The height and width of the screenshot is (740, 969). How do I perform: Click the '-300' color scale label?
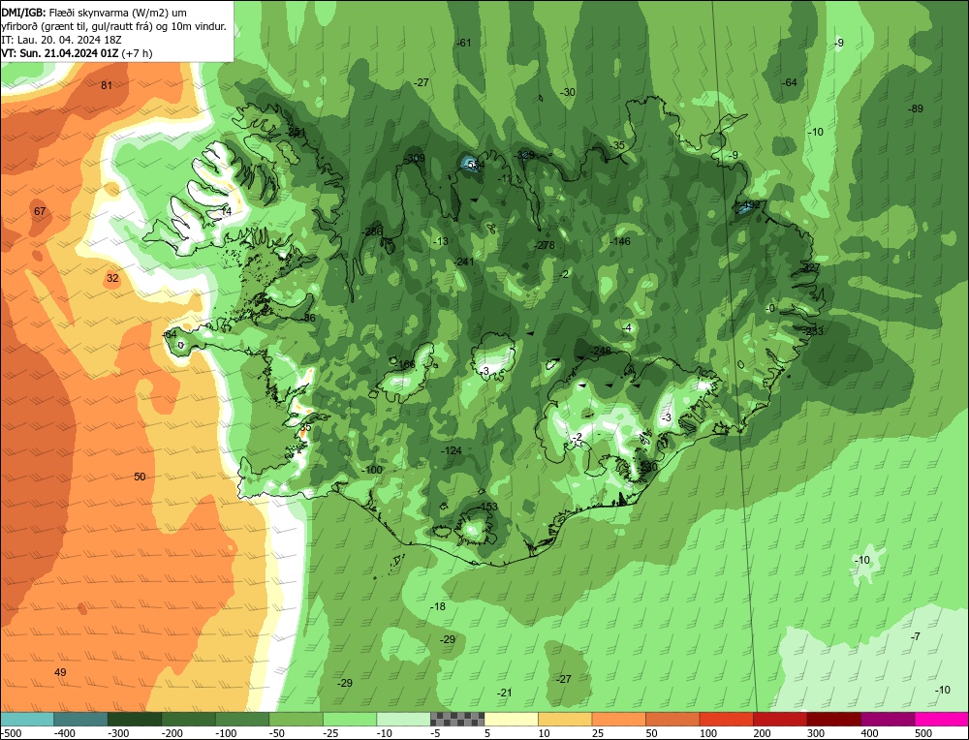pos(118,733)
